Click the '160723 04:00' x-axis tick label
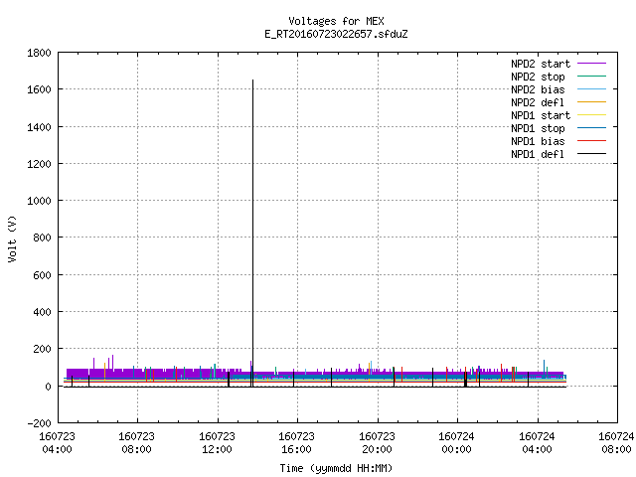This screenshot has width=636, height=477. click(58, 443)
